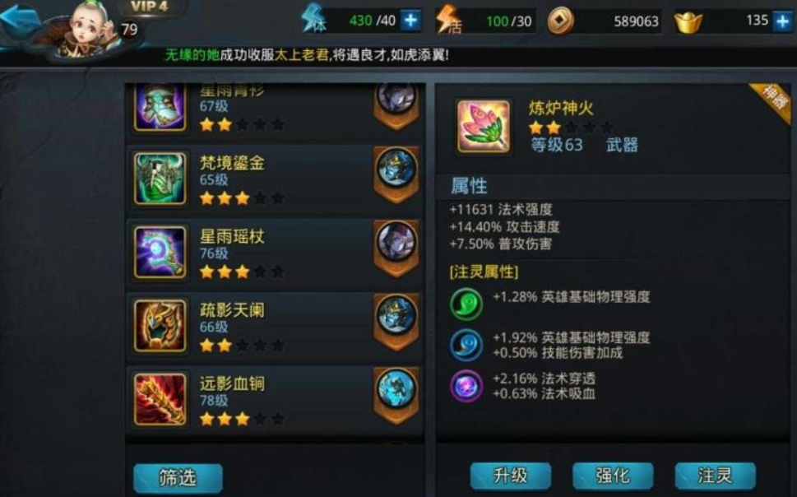The image size is (797, 497).
Task: Choose the 强化 enhance button
Action: pos(613,476)
